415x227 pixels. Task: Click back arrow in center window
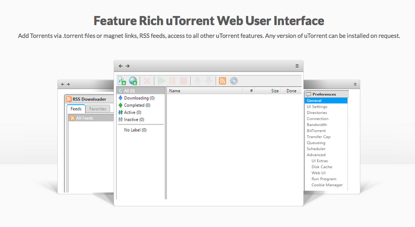(x=121, y=66)
